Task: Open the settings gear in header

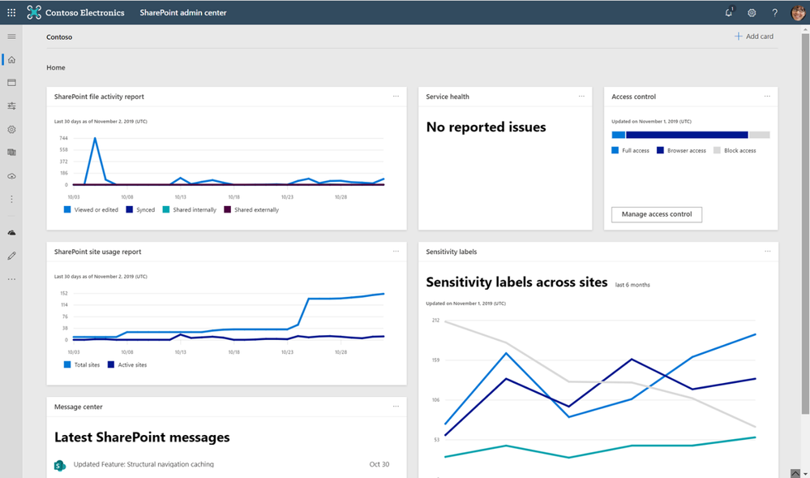Action: pos(752,13)
